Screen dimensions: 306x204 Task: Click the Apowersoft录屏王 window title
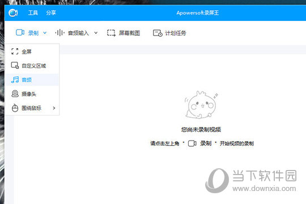(198, 13)
